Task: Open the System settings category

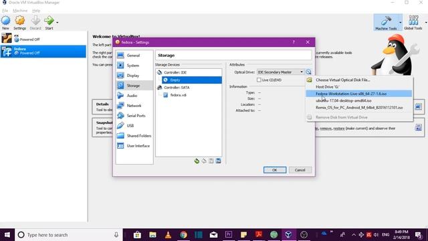Action: point(134,66)
